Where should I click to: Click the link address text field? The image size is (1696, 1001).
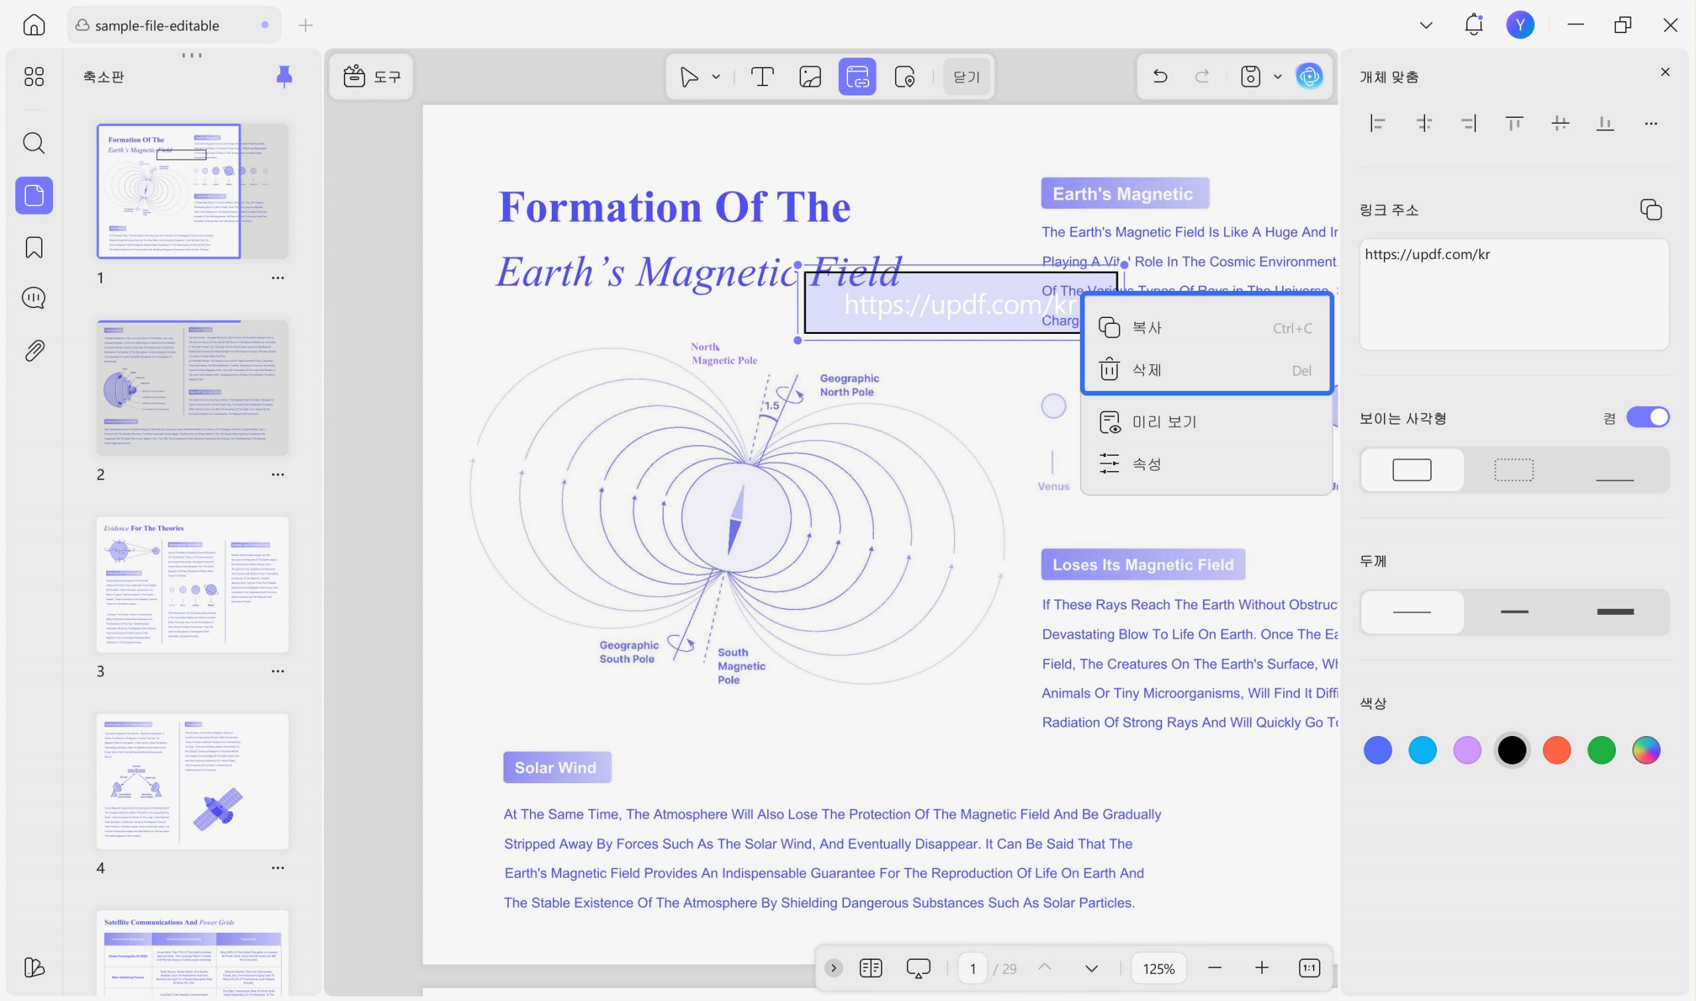point(1514,294)
